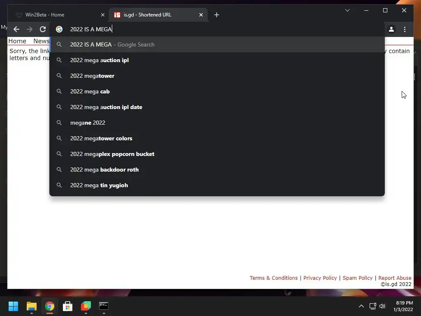Select '2022 mega auction ipl date' suggestion
This screenshot has width=421, height=316.
click(x=217, y=107)
